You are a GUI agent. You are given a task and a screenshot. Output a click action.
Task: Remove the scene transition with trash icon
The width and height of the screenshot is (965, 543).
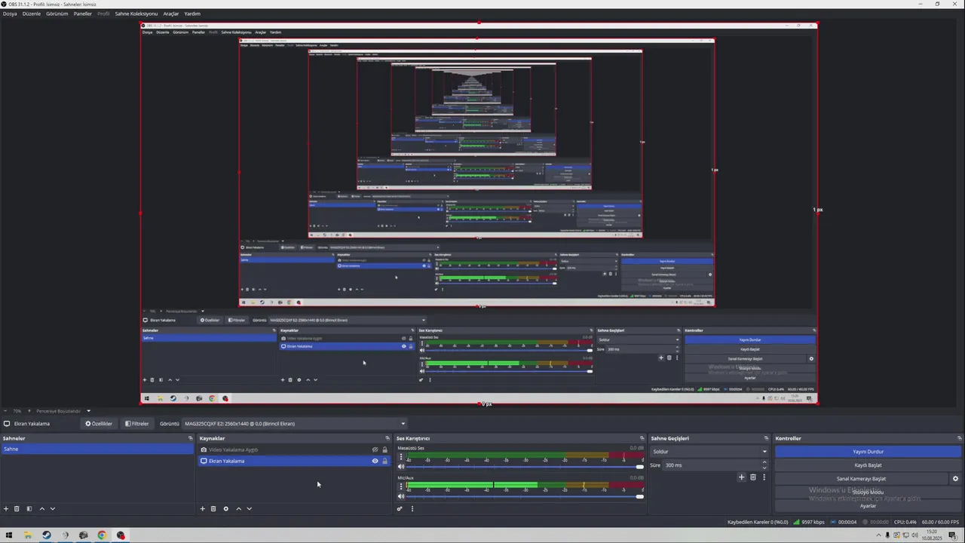pos(753,477)
